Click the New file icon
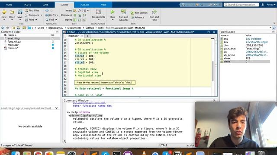277x155 pixels. 4,12
